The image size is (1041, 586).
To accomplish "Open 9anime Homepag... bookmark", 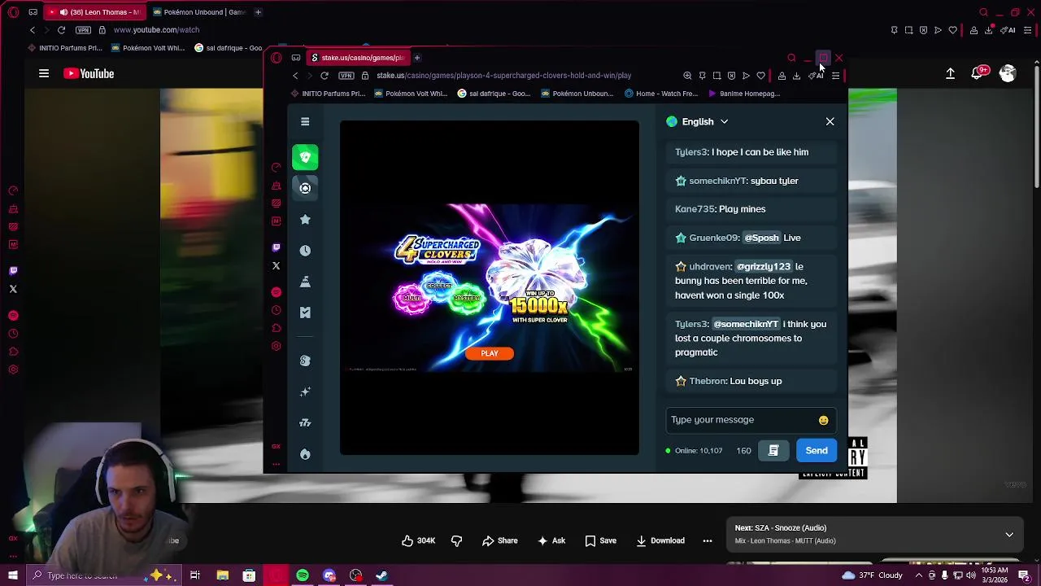I will (743, 94).
